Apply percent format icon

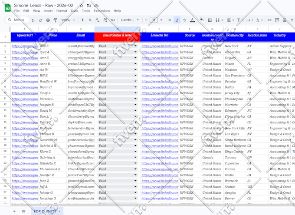(x=90, y=20)
